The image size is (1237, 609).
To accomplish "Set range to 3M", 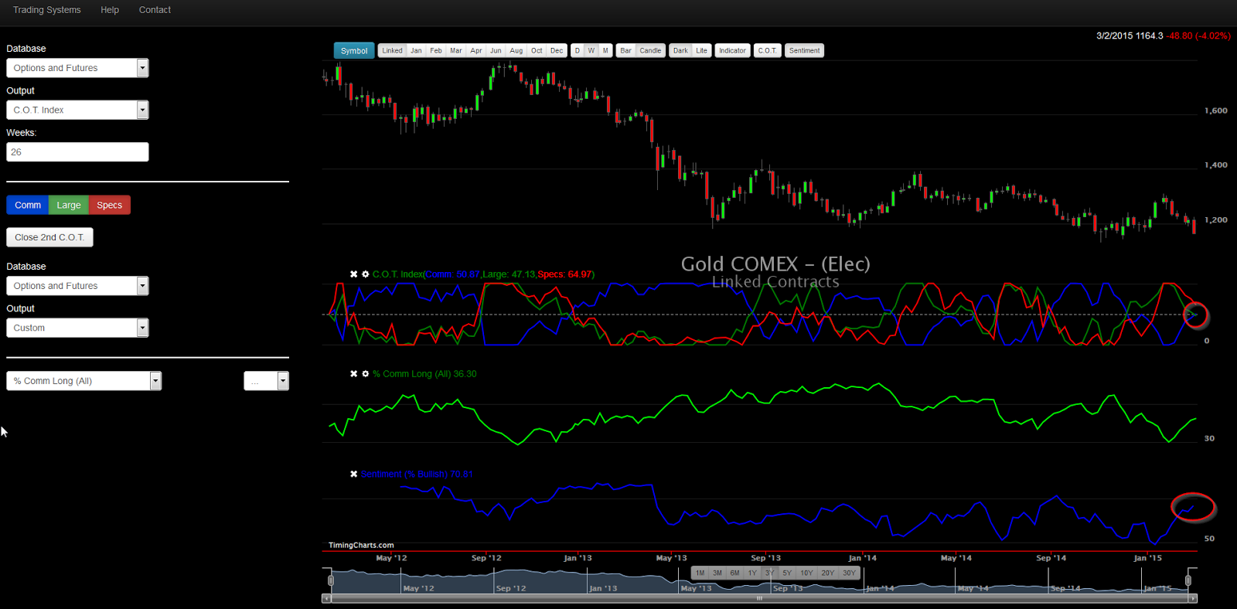I will [x=717, y=573].
